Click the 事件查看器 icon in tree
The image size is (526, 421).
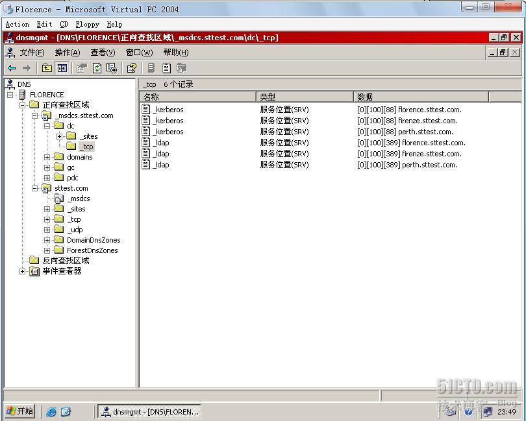click(x=34, y=271)
